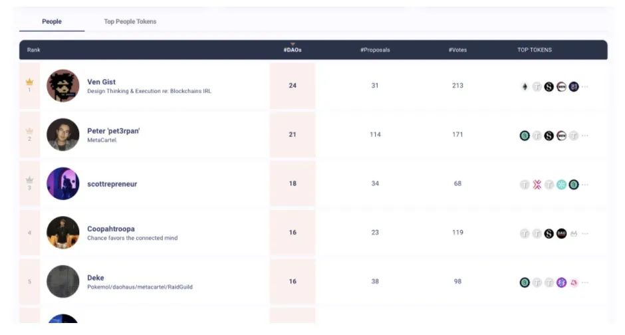Screen dimensions: 625x335
Task: Expand more tokens ellipsis in Ven Gist's row
Action: 585,87
